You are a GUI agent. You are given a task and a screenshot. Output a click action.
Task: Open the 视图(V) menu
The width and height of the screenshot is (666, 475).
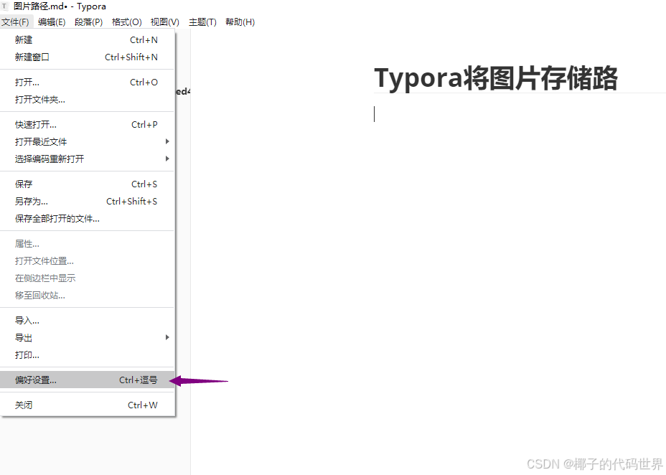pos(165,22)
